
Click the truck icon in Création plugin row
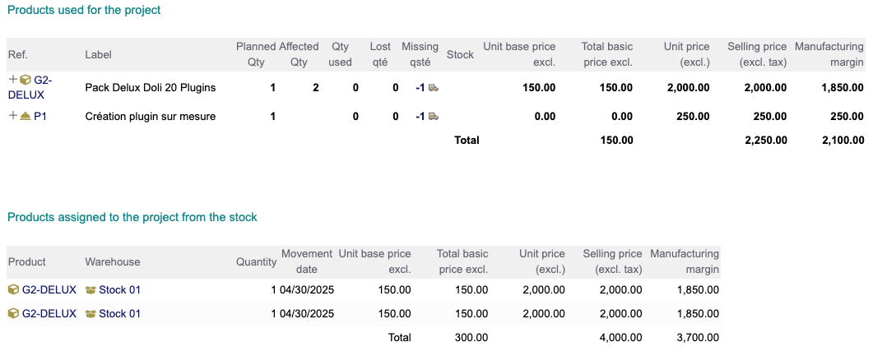[x=433, y=117]
